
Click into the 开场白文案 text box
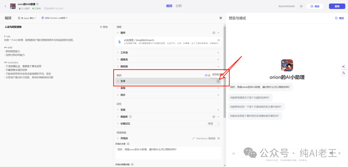click(168, 153)
